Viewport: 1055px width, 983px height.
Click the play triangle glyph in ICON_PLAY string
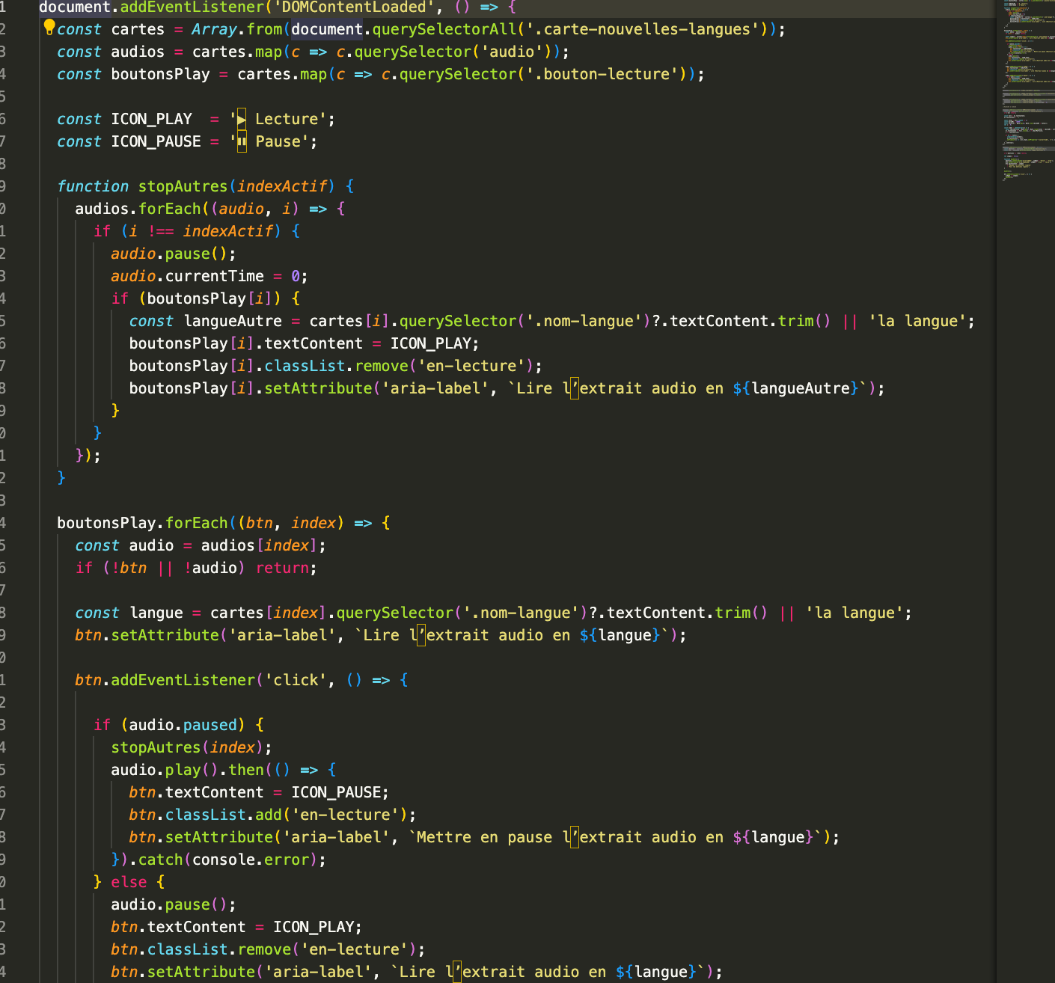point(239,118)
